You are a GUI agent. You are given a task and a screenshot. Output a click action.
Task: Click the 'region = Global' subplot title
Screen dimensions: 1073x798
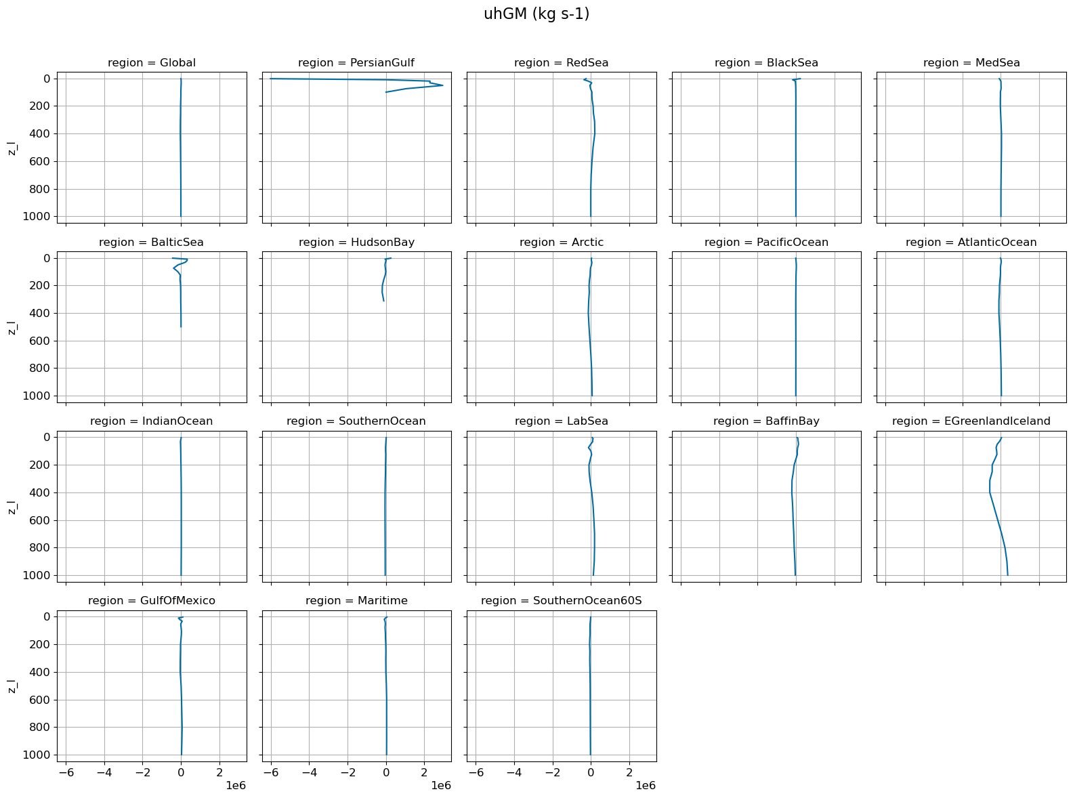152,63
